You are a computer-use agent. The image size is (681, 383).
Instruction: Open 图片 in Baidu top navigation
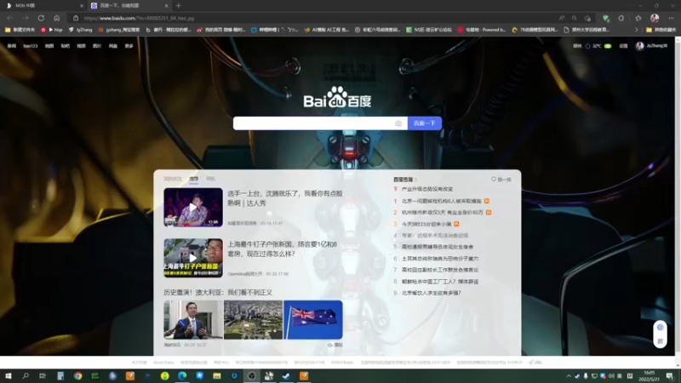point(97,46)
